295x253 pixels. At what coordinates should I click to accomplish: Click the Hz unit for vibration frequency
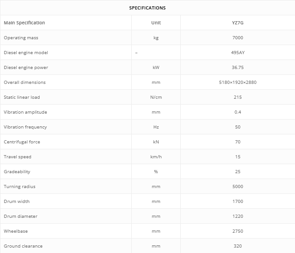coord(156,127)
